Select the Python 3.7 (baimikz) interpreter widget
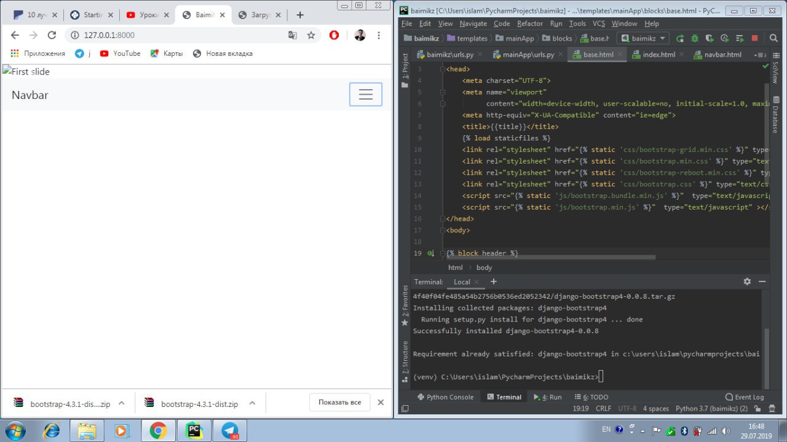Screen dimensions: 787x442 [711, 408]
